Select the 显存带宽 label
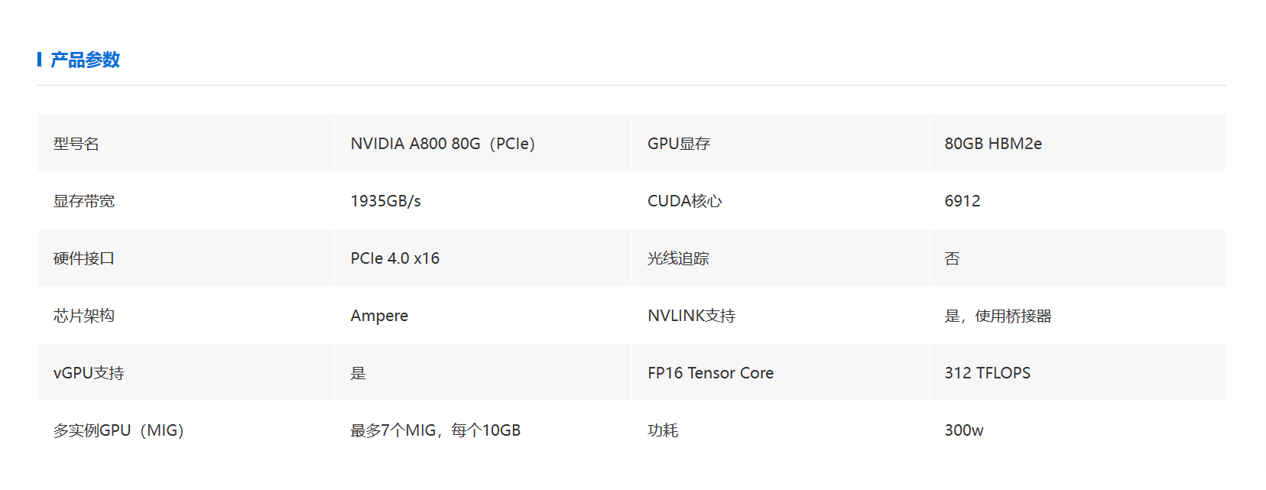The width and height of the screenshot is (1266, 490). click(x=84, y=201)
